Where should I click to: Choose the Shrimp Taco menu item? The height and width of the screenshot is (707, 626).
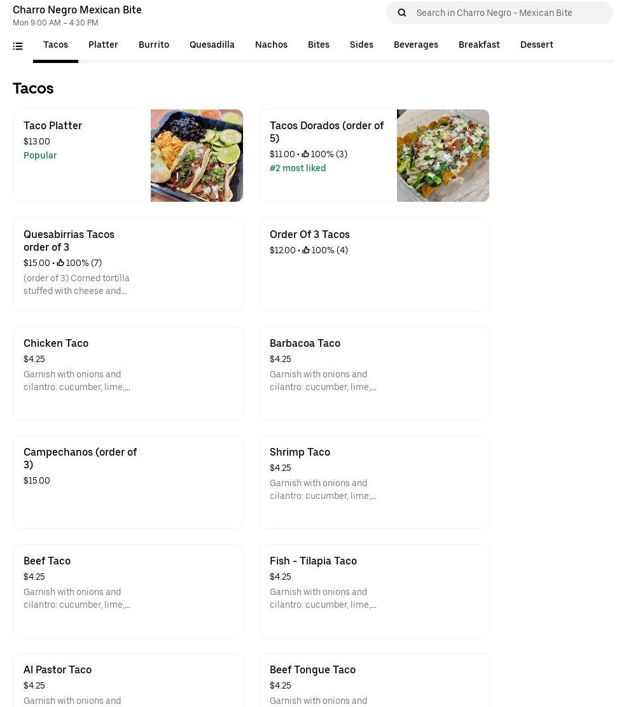[x=374, y=482]
